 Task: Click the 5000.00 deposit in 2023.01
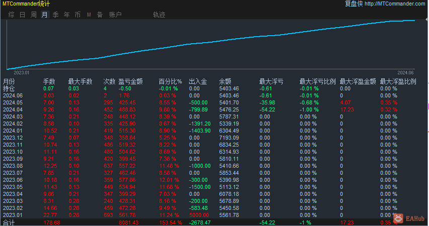(x=199, y=215)
